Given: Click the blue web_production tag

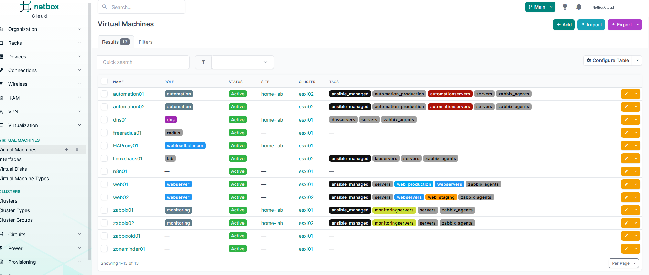Looking at the screenshot, I should (x=414, y=184).
